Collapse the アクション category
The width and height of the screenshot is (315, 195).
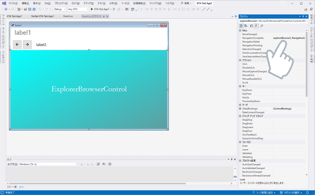point(240,60)
